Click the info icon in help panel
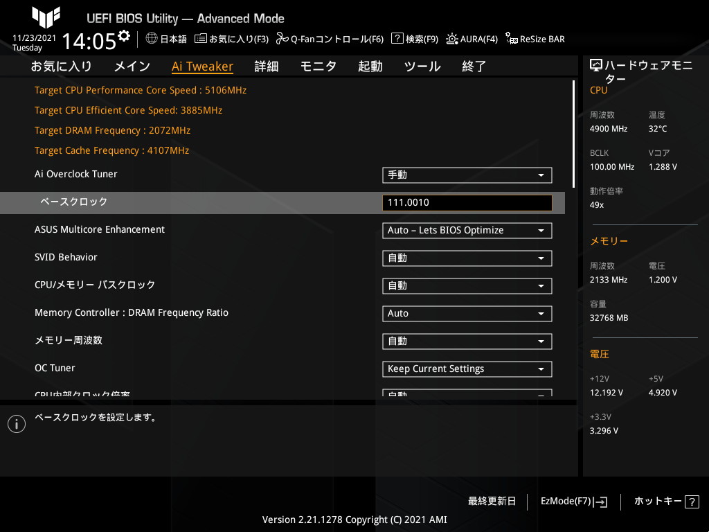Viewport: 709px width, 532px height. tap(17, 424)
